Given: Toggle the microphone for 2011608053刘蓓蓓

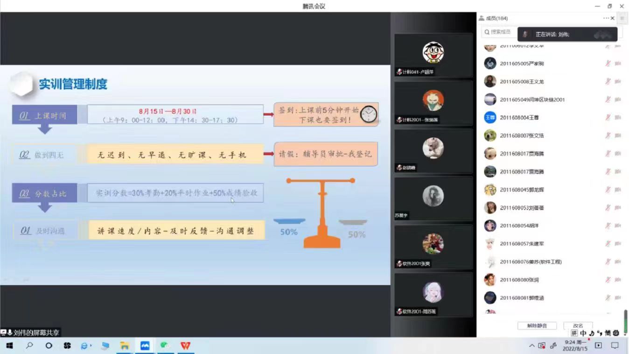Looking at the screenshot, I should [608, 208].
